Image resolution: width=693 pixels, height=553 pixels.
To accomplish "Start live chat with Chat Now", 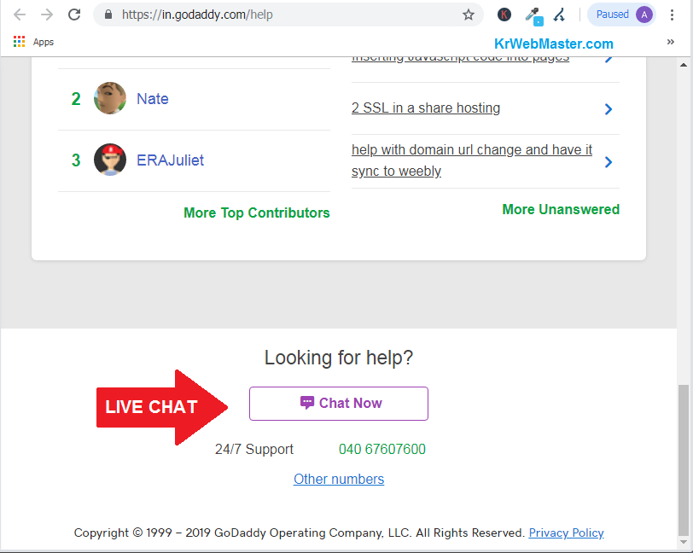I will click(x=339, y=404).
